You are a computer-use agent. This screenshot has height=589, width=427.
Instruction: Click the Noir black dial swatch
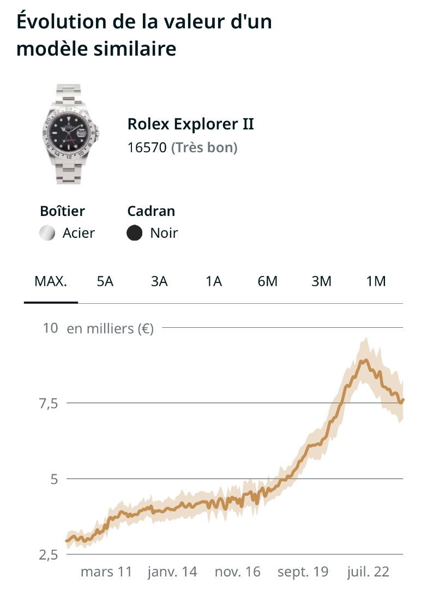[134, 233]
